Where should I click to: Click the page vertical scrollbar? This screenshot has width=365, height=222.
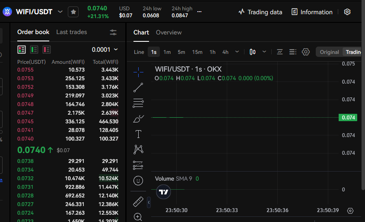coord(363,95)
